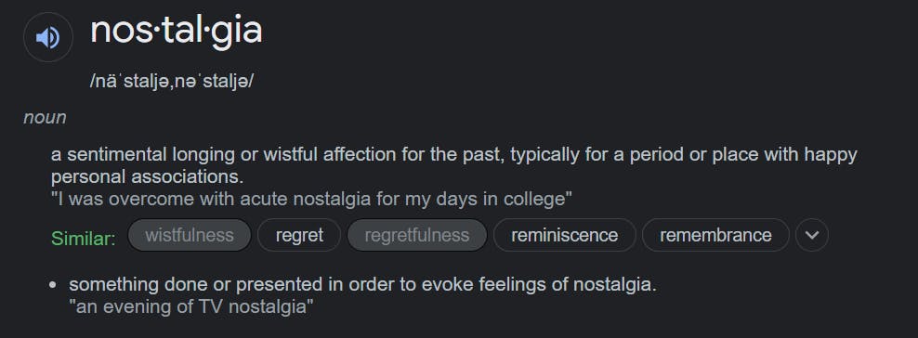Click the word 'sentimental' in the definition
Screen dimensions: 918x338
pos(116,154)
